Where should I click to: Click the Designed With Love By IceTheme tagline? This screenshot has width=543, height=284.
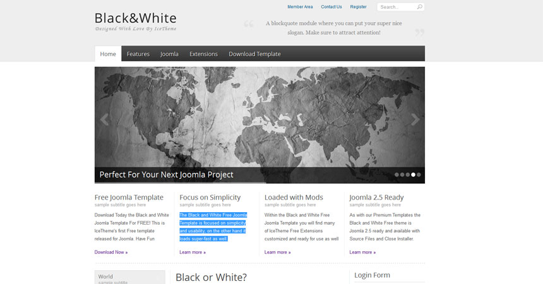click(136, 29)
